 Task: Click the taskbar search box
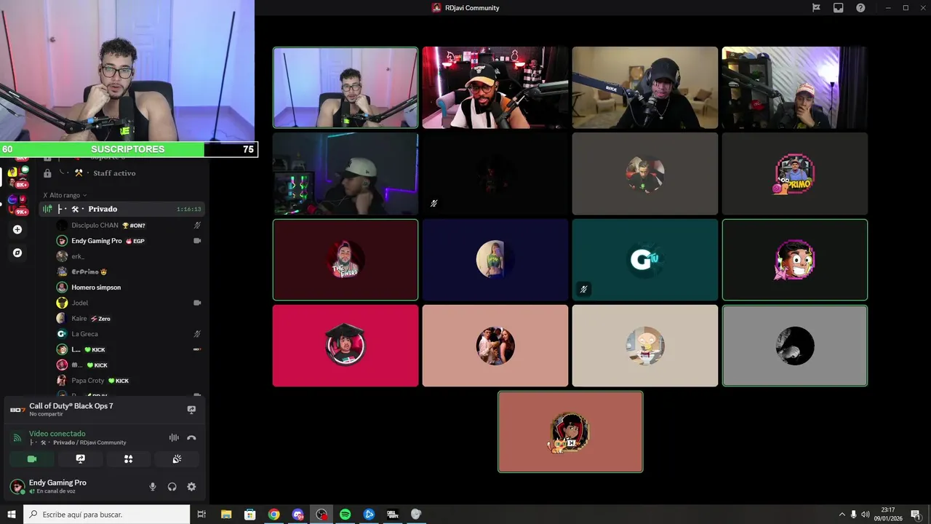(x=106, y=515)
